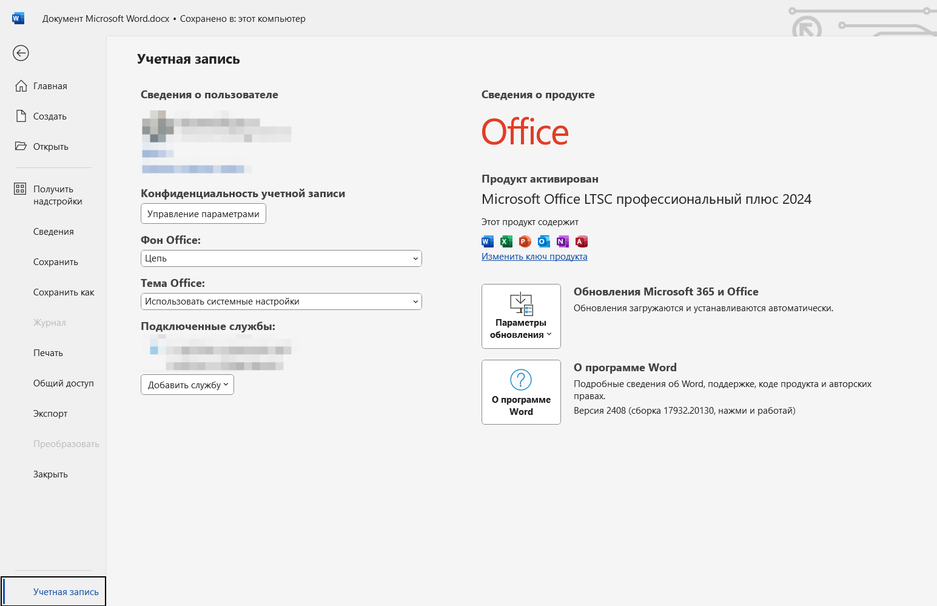937x606 pixels.
Task: Click the Access app icon under product contents
Action: click(x=582, y=241)
